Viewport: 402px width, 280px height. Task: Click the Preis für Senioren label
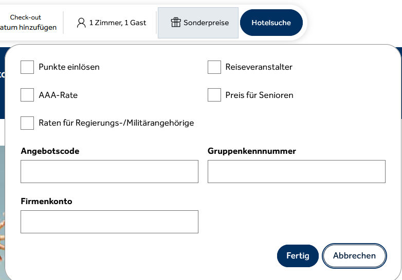point(259,95)
